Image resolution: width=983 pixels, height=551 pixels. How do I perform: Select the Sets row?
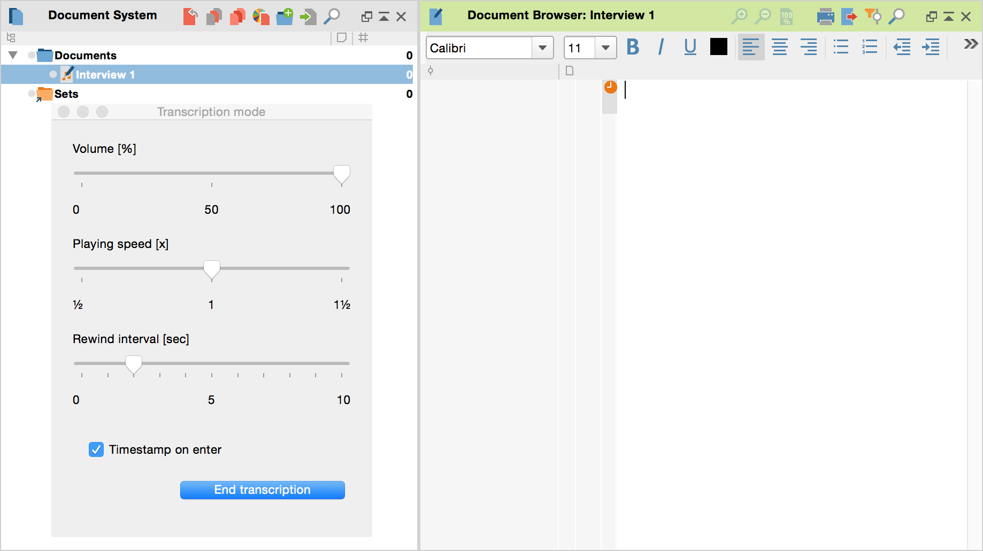click(207, 94)
